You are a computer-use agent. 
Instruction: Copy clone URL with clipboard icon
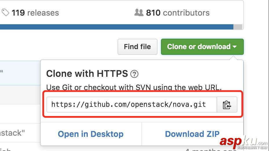227,105
